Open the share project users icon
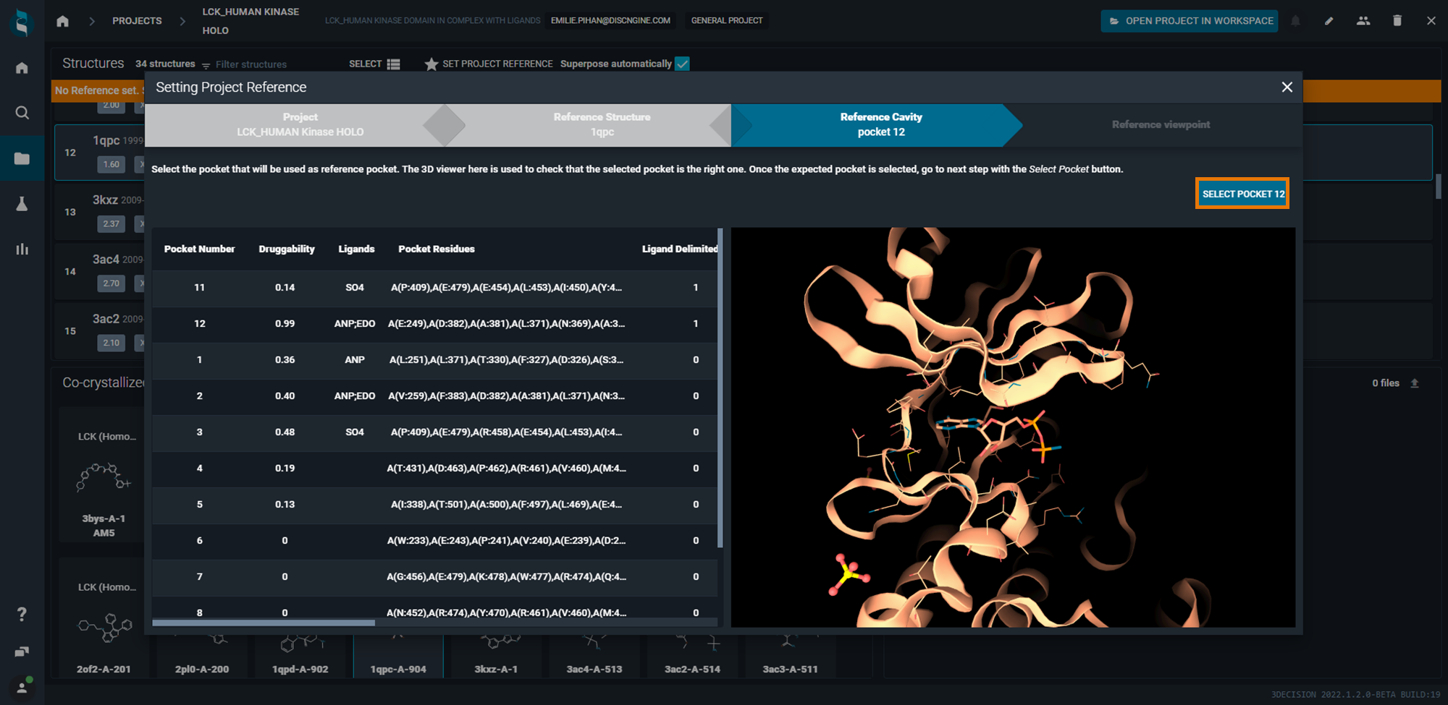 pyautogui.click(x=1363, y=21)
